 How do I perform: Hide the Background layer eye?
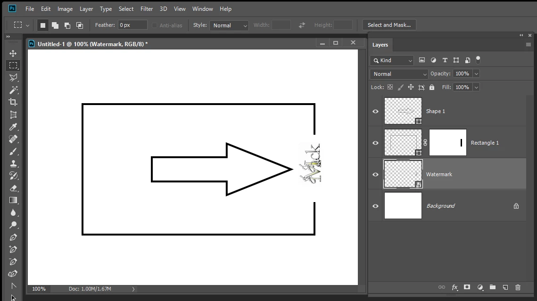[x=375, y=206]
